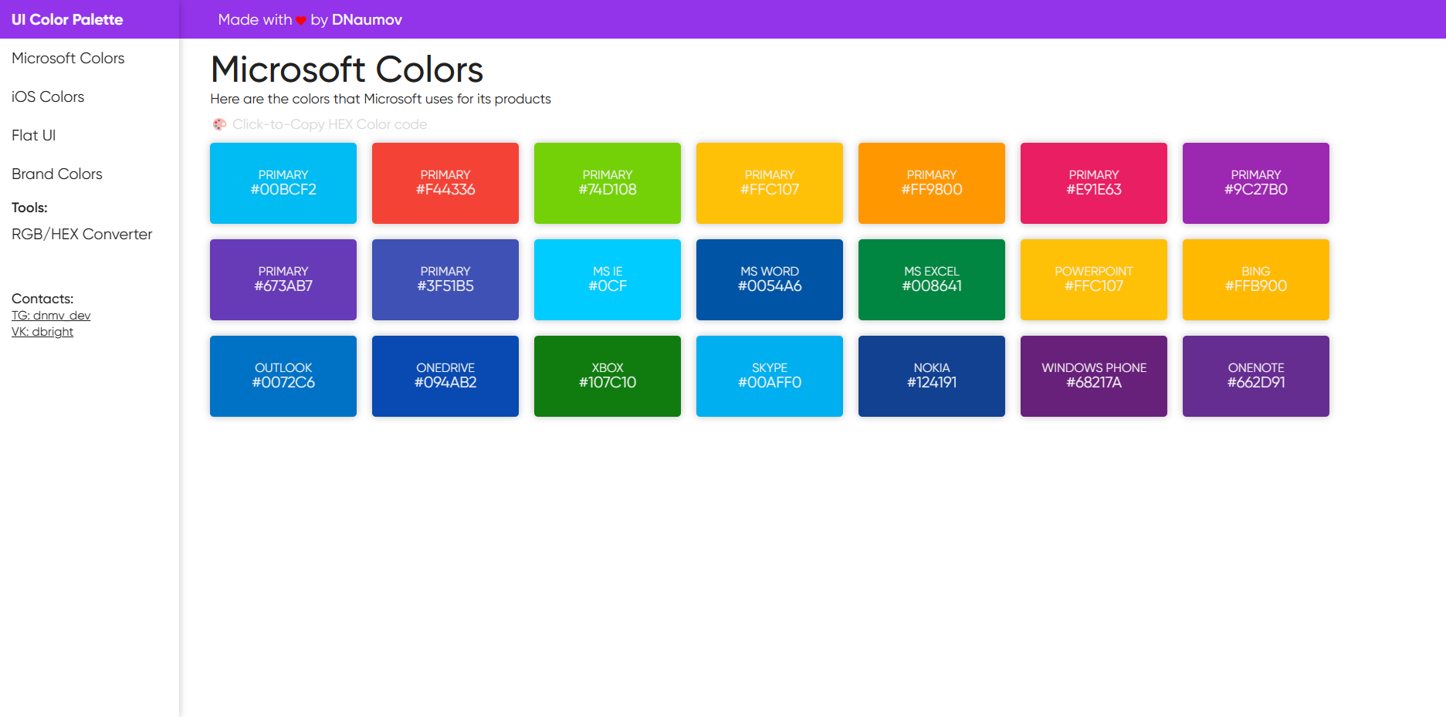The height and width of the screenshot is (717, 1446).
Task: View the Brand Colors section
Action: coord(56,174)
